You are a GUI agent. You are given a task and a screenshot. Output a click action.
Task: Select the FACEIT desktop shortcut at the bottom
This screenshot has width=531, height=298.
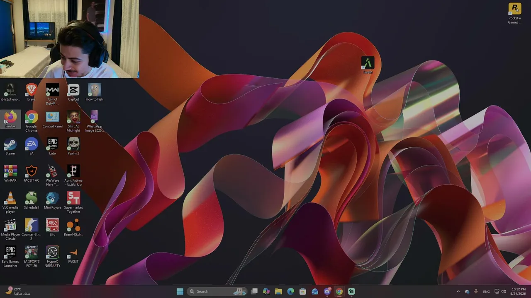pyautogui.click(x=73, y=255)
